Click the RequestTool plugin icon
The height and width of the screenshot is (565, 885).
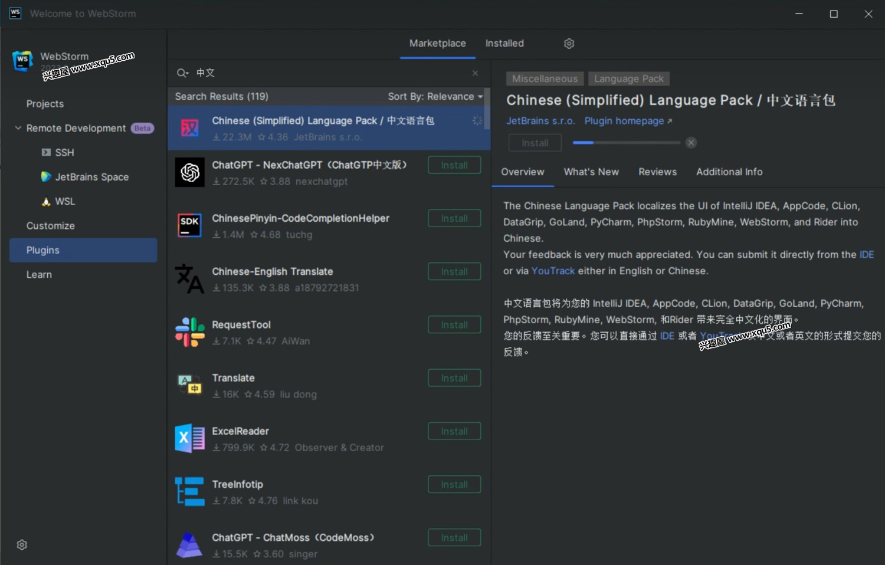tap(189, 331)
